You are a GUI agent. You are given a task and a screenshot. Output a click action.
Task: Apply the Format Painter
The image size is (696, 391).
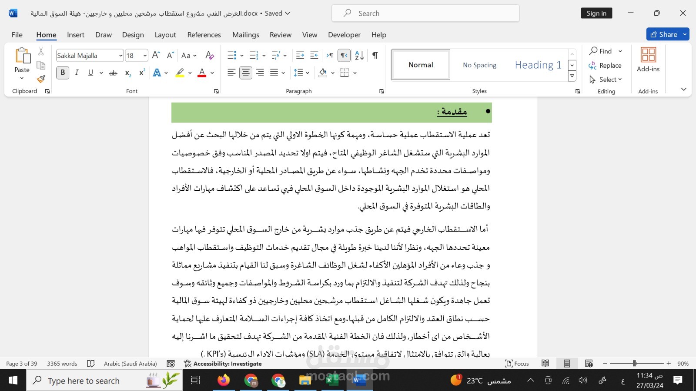(40, 80)
